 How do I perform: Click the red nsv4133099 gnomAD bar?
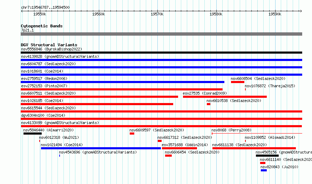coord(161,126)
